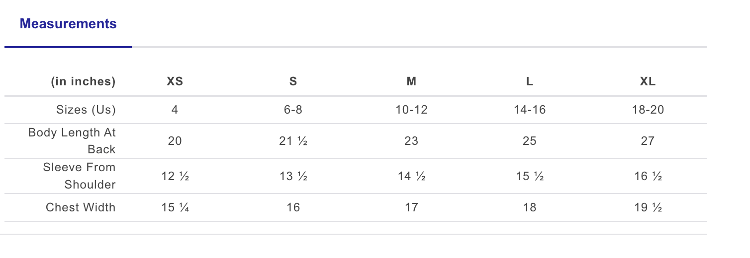750x258 pixels.
Task: Click the 10-12 US size cell
Action: (411, 110)
